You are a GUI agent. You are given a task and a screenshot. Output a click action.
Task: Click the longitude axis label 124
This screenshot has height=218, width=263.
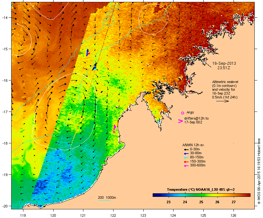coord(173,215)
